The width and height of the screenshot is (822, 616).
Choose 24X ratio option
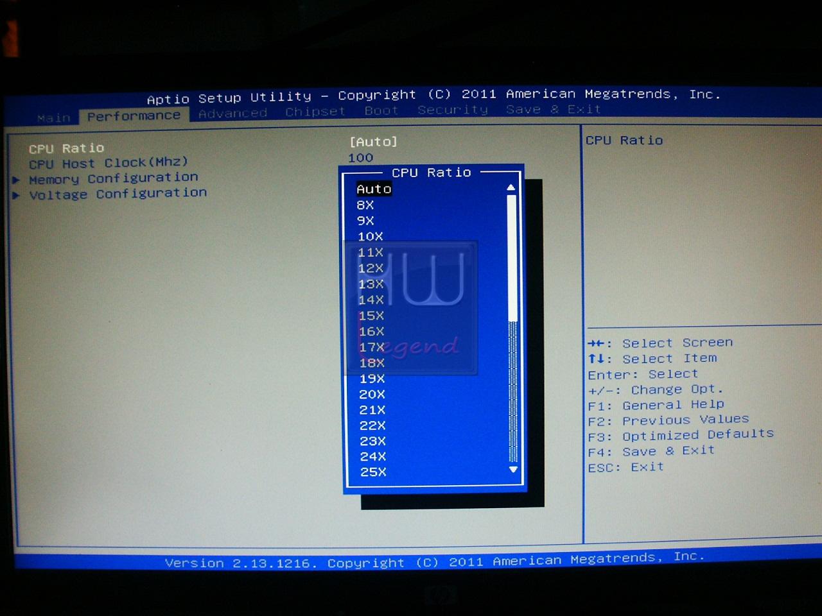tap(373, 457)
